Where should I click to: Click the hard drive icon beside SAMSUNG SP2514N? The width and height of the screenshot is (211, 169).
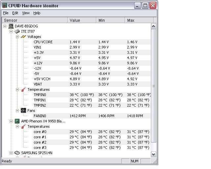[x=17, y=153]
